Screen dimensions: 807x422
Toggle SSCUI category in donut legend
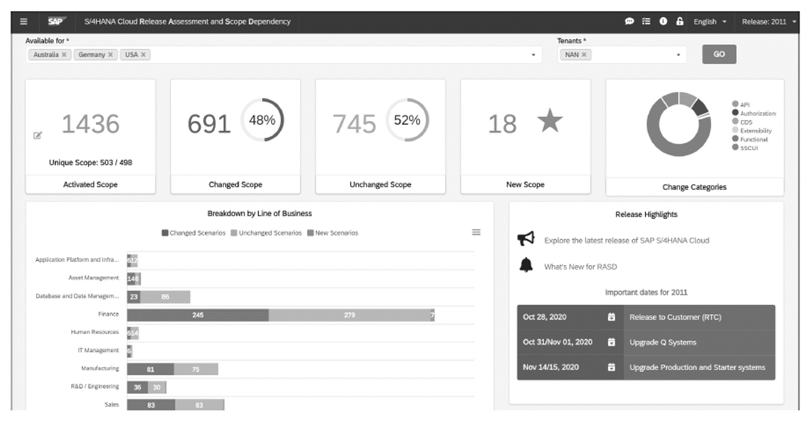tap(745, 147)
